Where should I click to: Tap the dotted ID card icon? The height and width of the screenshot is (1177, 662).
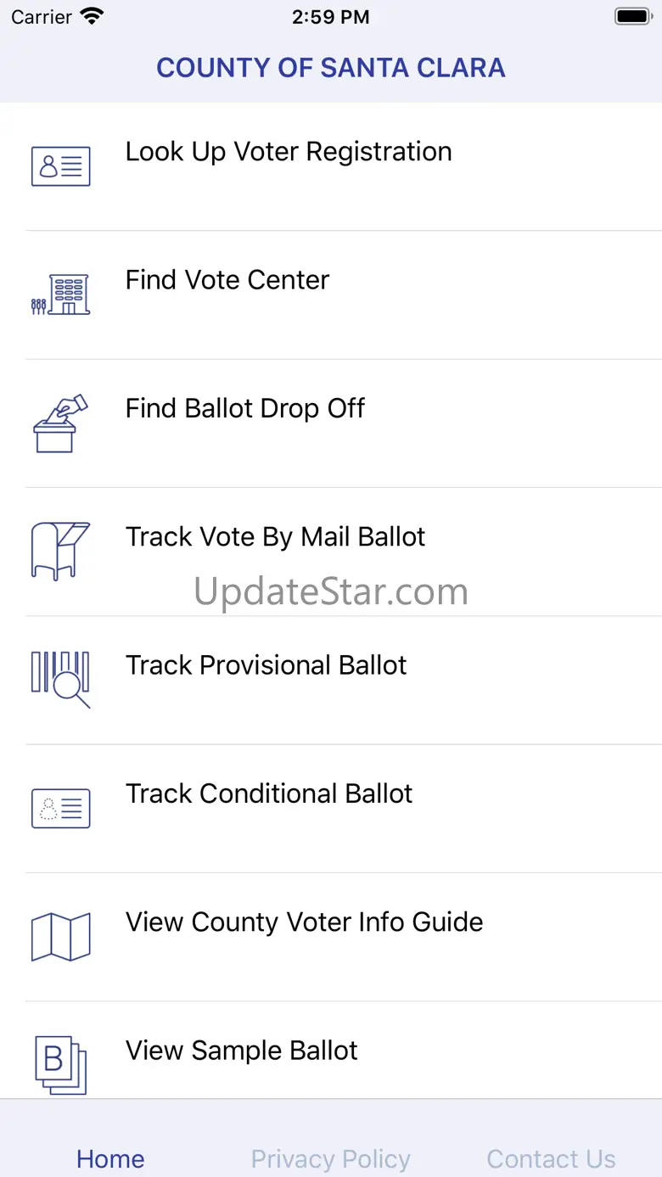[61, 808]
